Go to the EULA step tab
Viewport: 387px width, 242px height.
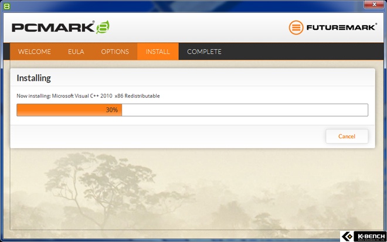pyautogui.click(x=76, y=52)
